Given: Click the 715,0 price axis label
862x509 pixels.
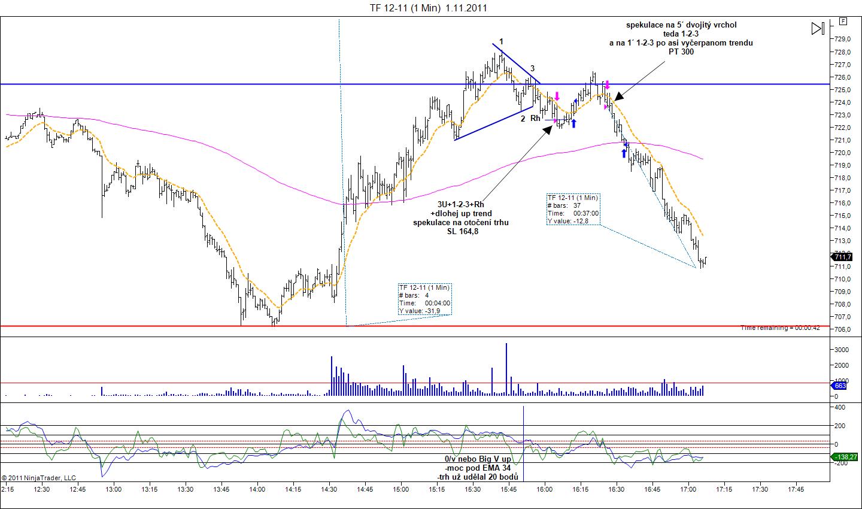Looking at the screenshot, I should [x=843, y=216].
